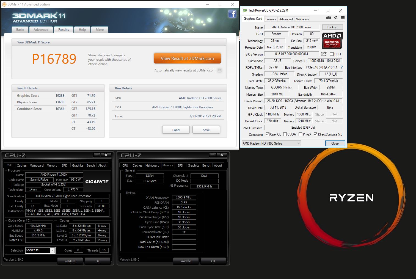Viewport: 416px width, 279px height.
Task: Open SPD tab in left CPU-Z window
Action: pyautogui.click(x=65, y=165)
